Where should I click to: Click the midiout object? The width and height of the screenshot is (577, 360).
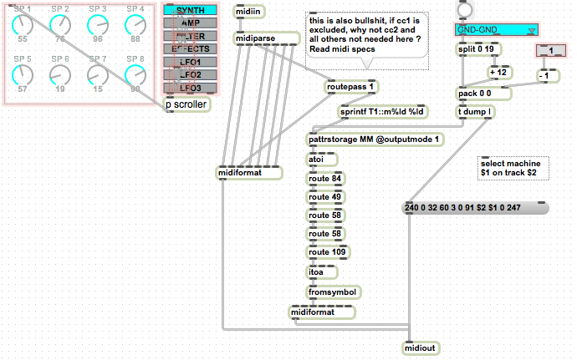coord(421,347)
